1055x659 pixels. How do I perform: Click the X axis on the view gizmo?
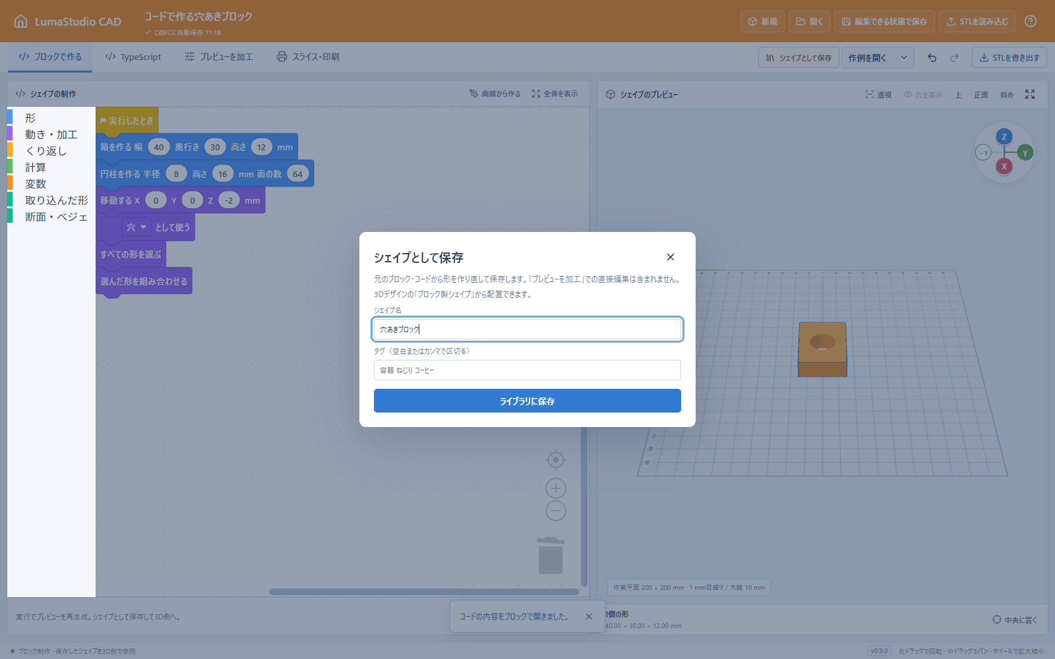click(1004, 166)
